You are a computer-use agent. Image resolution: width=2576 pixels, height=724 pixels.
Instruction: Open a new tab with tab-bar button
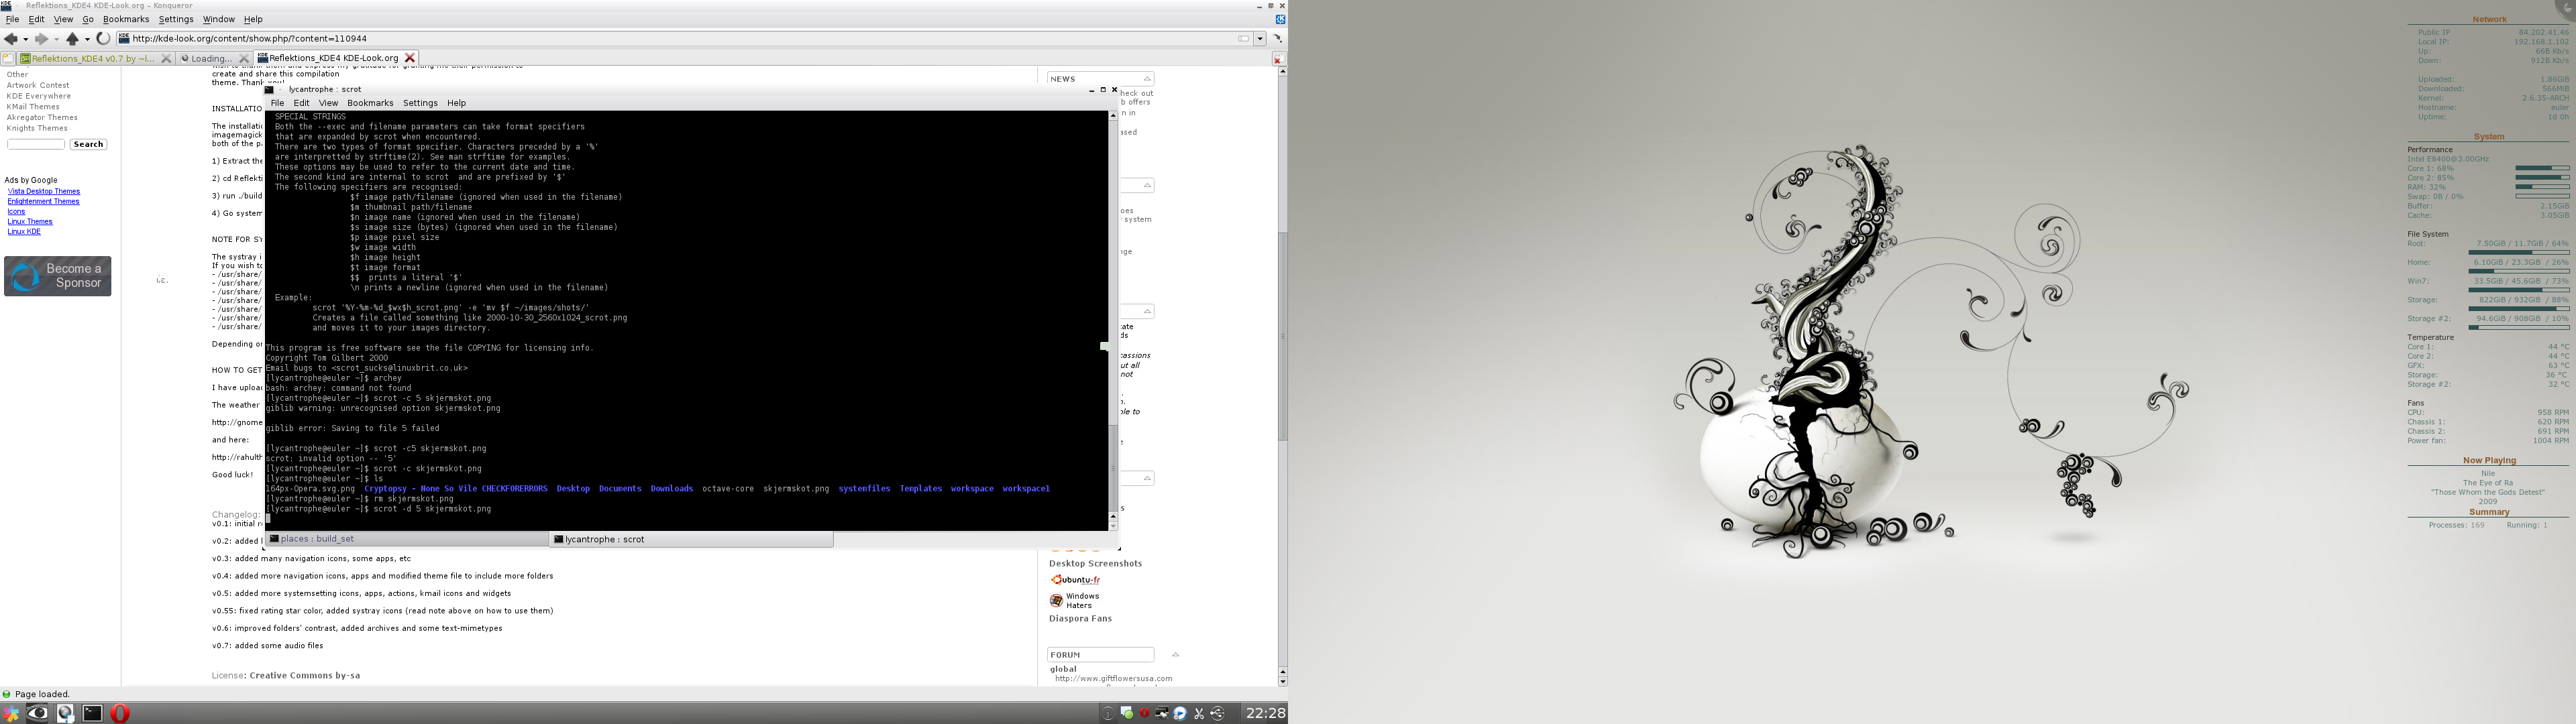pos(7,58)
